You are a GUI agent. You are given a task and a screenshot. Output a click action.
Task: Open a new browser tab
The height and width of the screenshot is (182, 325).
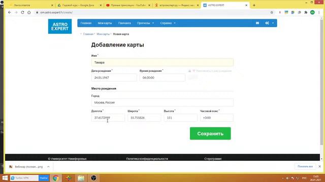click(x=254, y=6)
